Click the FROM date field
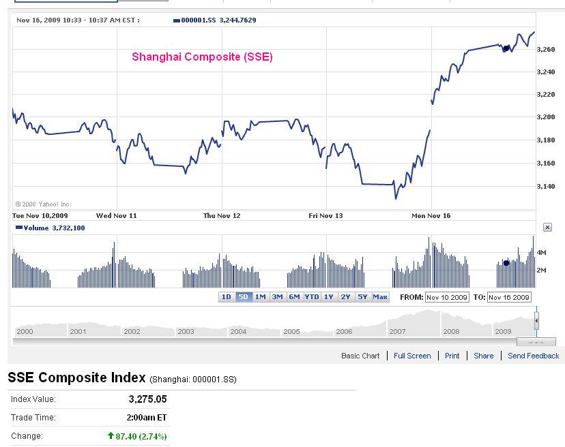565x447 pixels. 447,298
